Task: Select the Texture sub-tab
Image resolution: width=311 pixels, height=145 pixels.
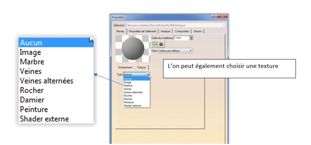Action: 141,67
